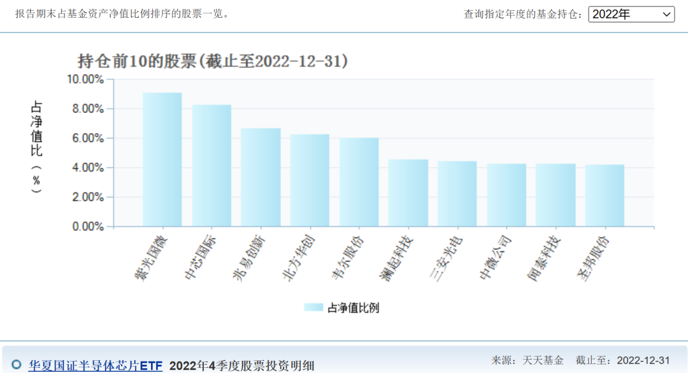Pick the 闻泰科技 chart bar
The image size is (688, 373).
pyautogui.click(x=555, y=195)
